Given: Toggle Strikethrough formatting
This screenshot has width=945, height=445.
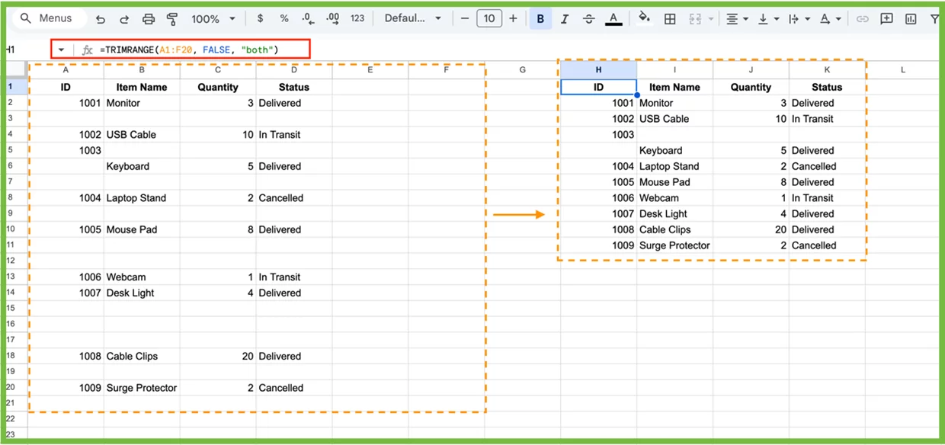Looking at the screenshot, I should pyautogui.click(x=588, y=19).
